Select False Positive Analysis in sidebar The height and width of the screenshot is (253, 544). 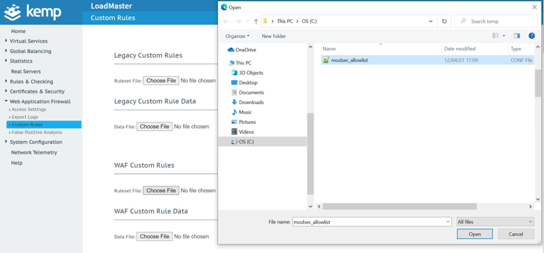[x=37, y=132]
